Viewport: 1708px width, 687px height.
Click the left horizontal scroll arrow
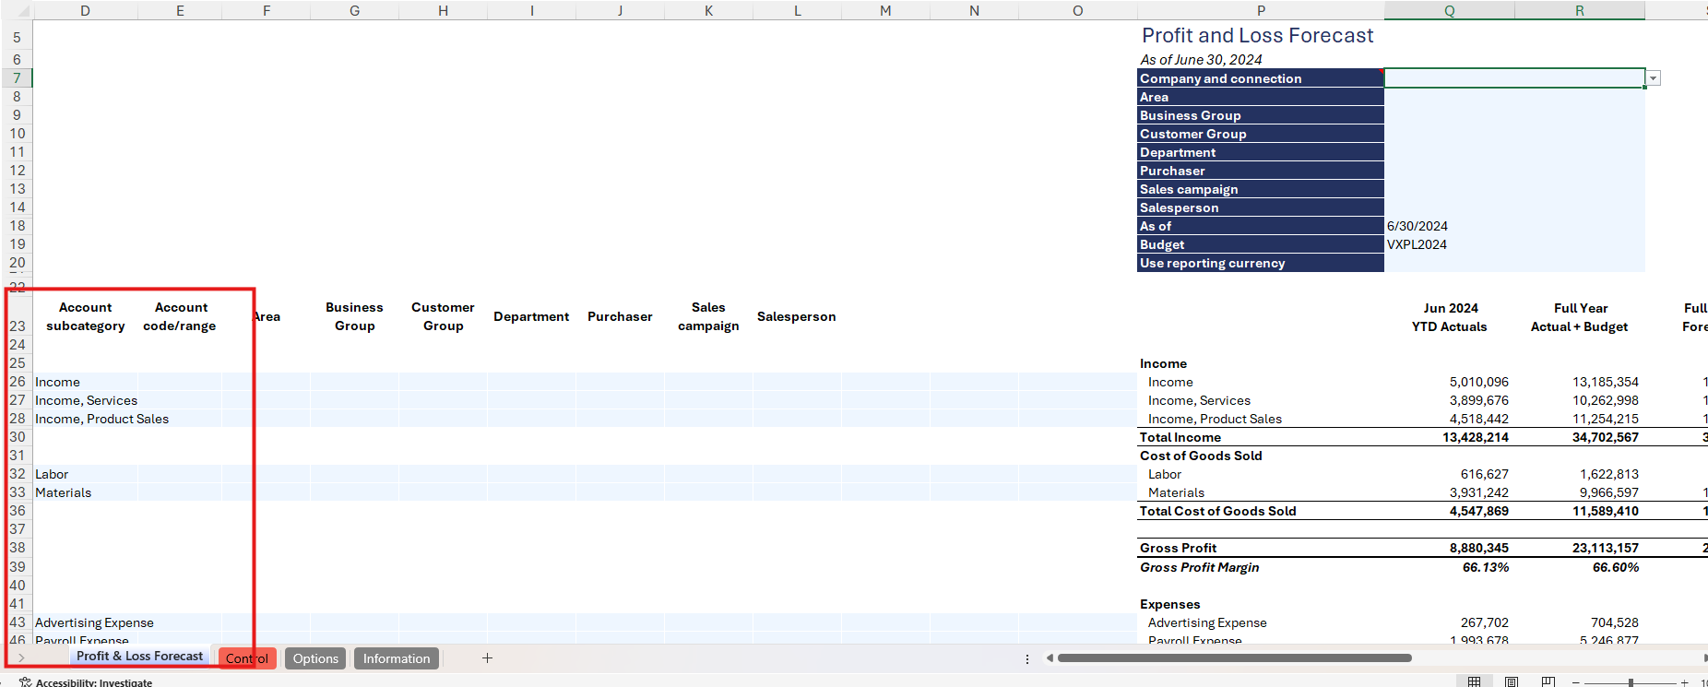(1050, 657)
